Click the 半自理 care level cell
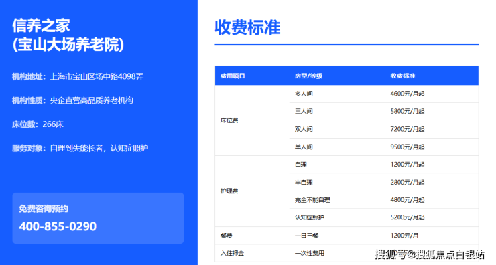This screenshot has height=265, width=496. pyautogui.click(x=304, y=182)
